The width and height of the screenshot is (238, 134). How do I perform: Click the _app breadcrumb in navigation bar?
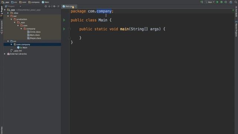coord(6,2)
